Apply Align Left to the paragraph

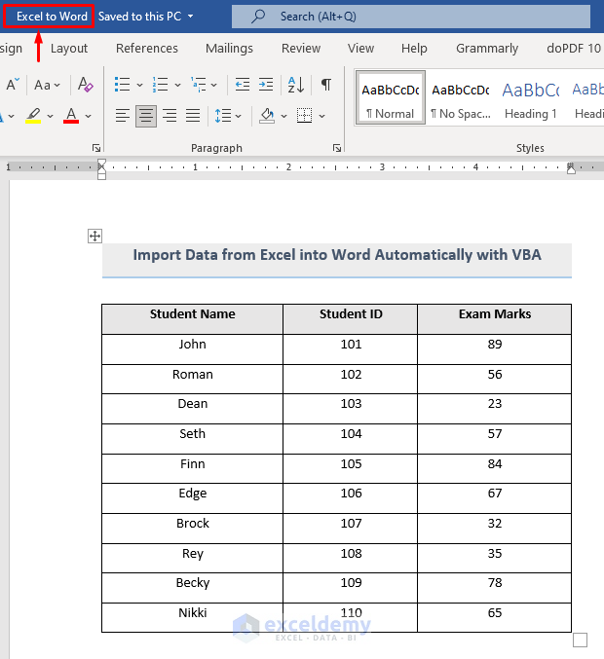123,116
